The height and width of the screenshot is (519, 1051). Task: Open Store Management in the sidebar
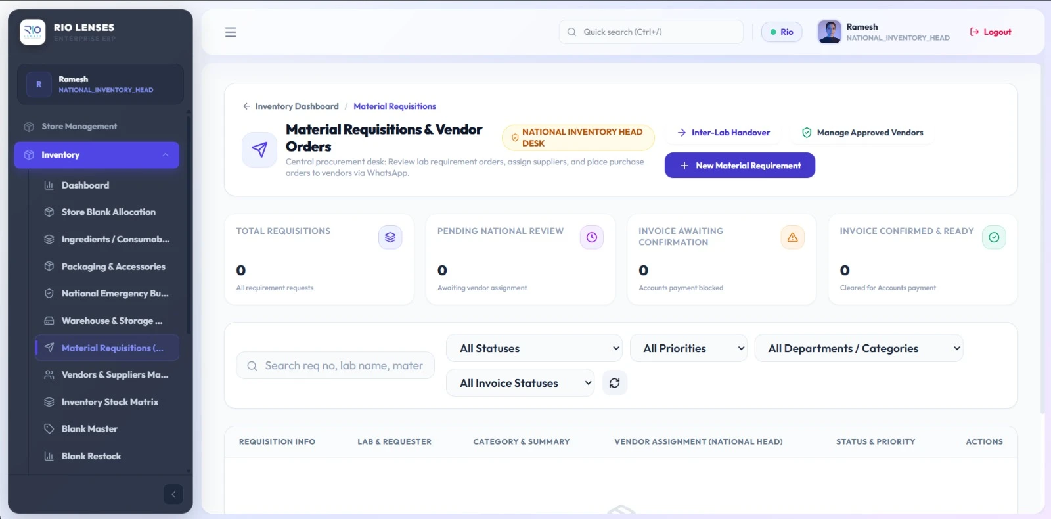(97, 127)
